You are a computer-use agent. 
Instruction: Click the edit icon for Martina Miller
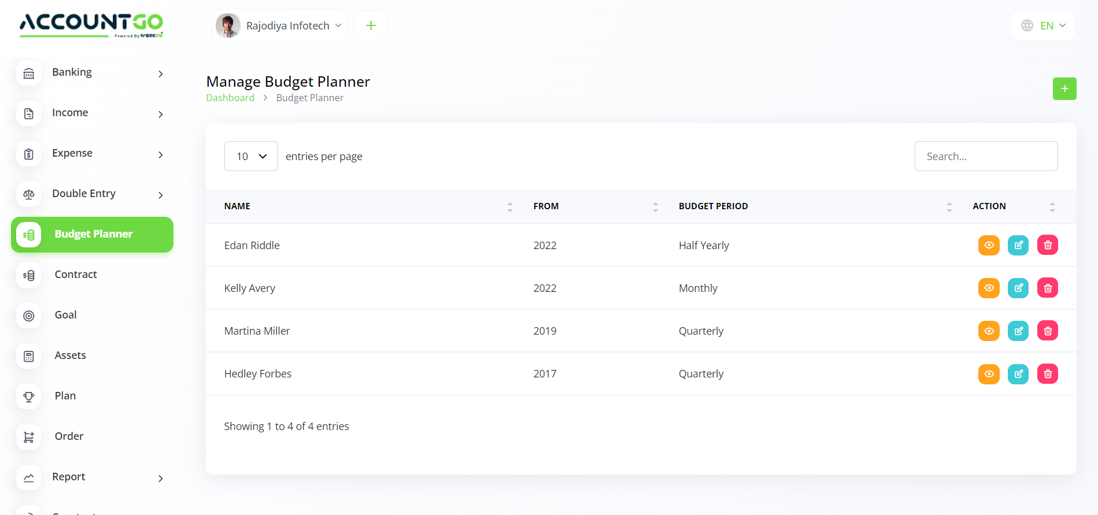click(x=1018, y=331)
